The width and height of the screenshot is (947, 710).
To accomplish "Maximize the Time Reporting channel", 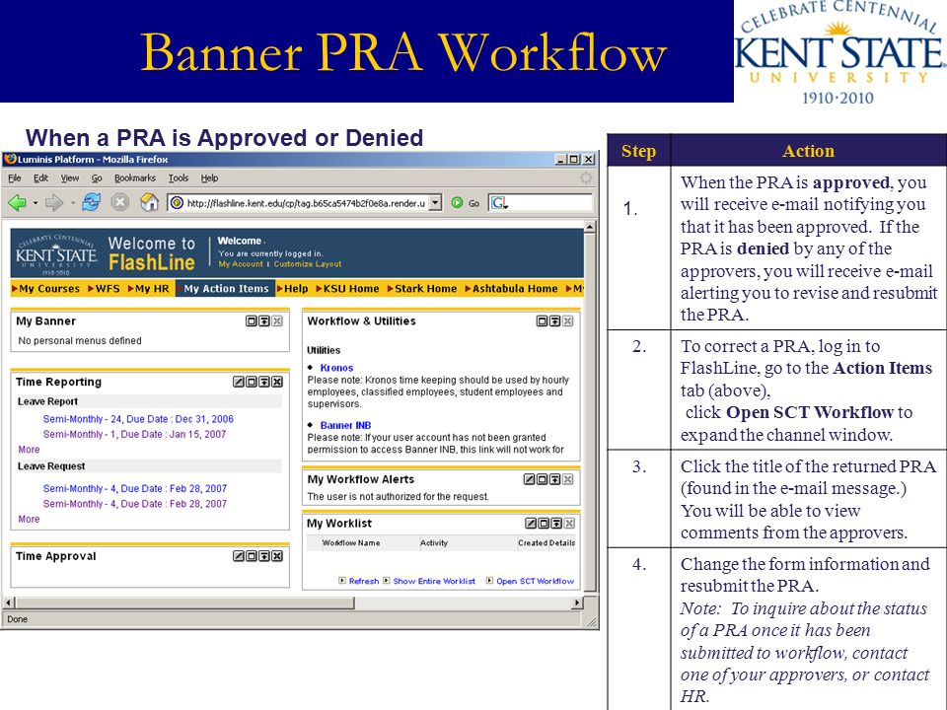I will click(x=252, y=382).
